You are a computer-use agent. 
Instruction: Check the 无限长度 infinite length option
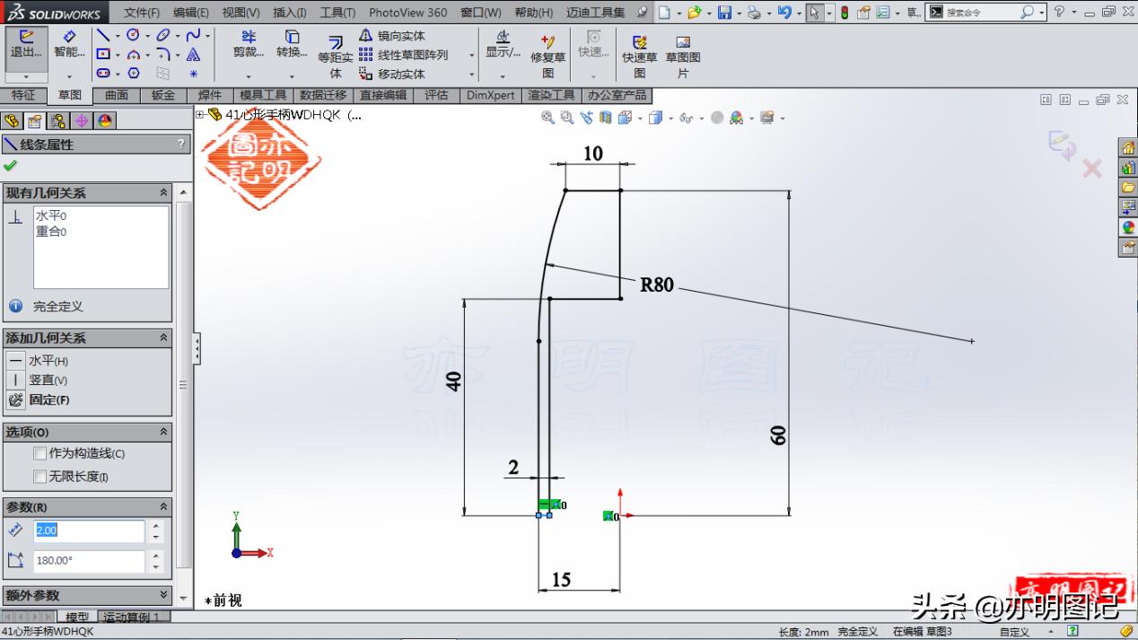[x=39, y=476]
